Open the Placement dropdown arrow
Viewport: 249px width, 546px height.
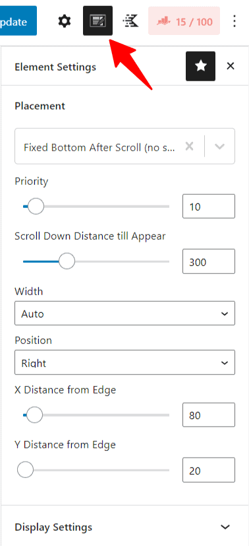pos(219,147)
